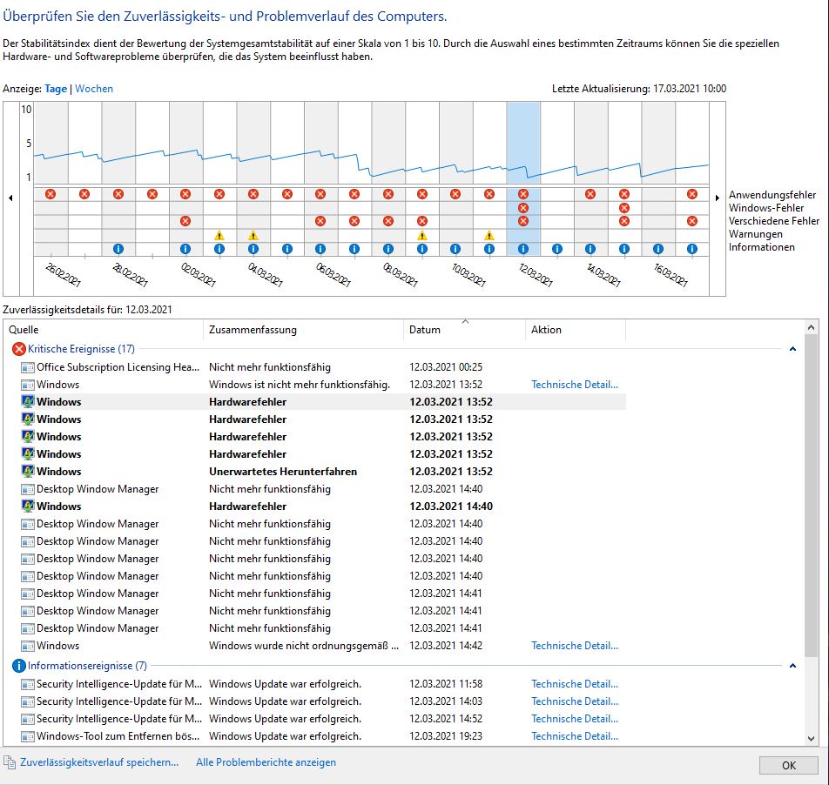Click the Office Subscription Licensing row icon
Screen dimensions: 829x785
coord(28,367)
